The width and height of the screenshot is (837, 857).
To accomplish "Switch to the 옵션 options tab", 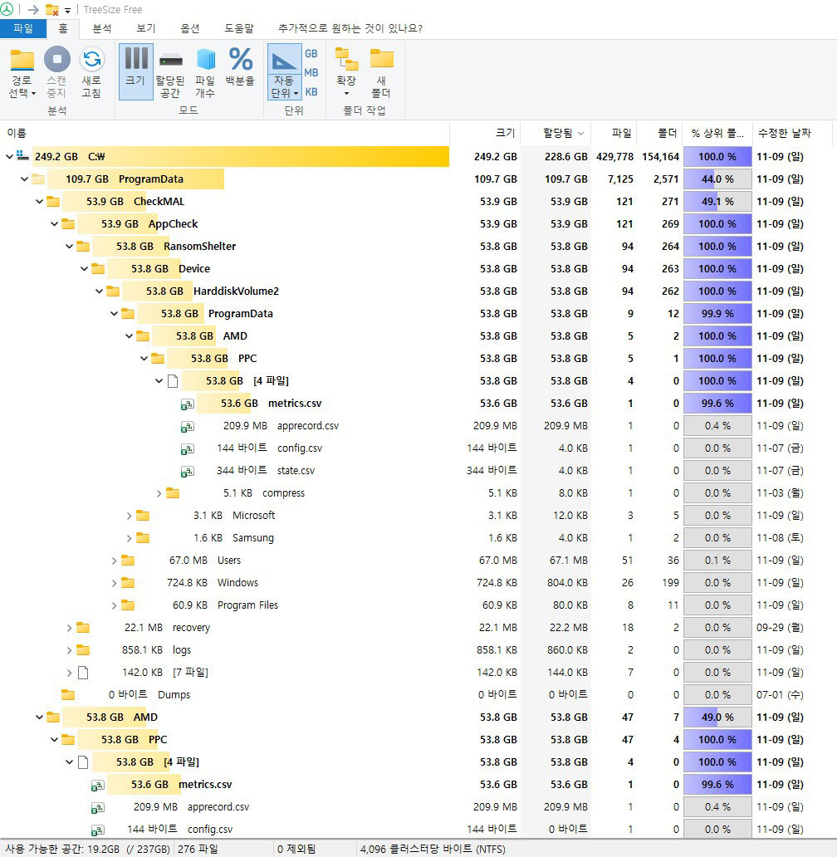I will click(x=190, y=28).
